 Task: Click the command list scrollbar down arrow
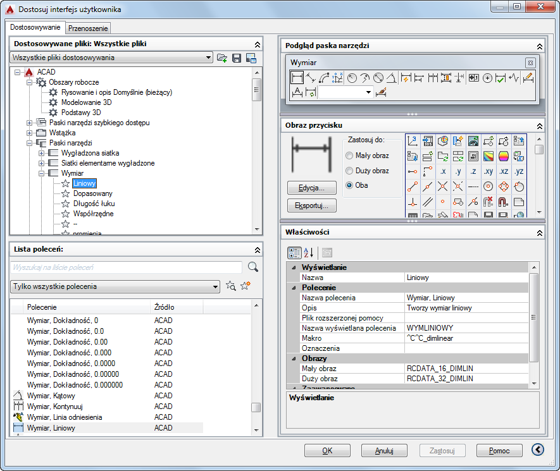pos(256,431)
